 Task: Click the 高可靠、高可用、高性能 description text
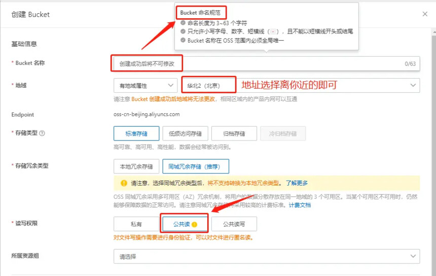pos(172,147)
